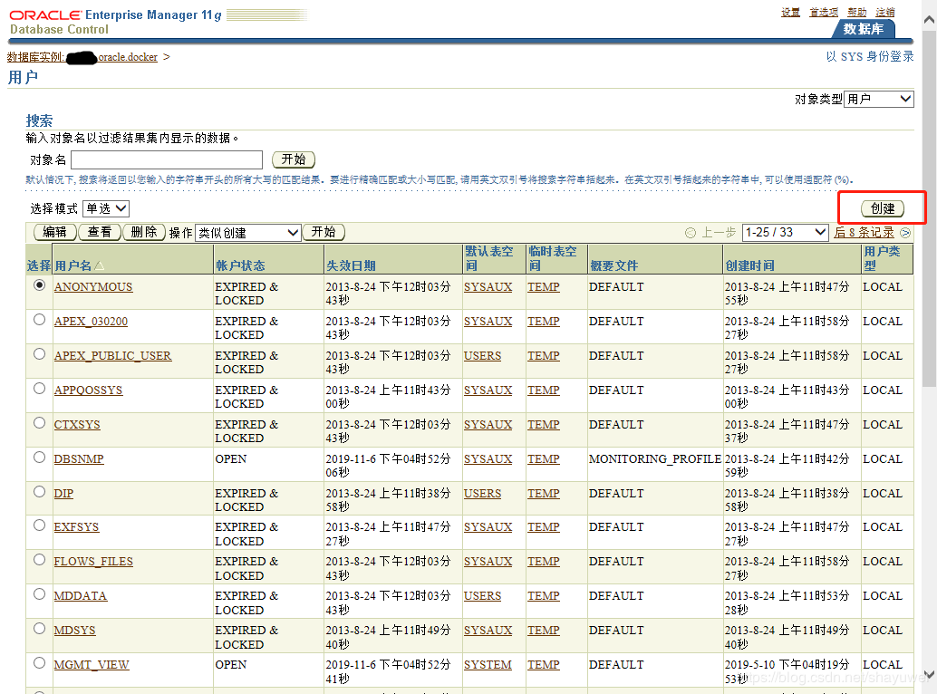Screen dimensions: 937x694
Task: Click the next records arrow icon
Action: [x=905, y=233]
